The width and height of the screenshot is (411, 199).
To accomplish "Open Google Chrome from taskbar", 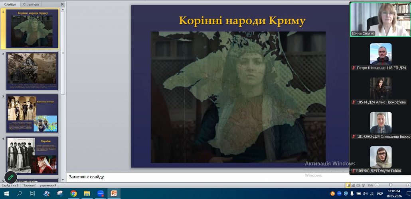I will 74,193.
